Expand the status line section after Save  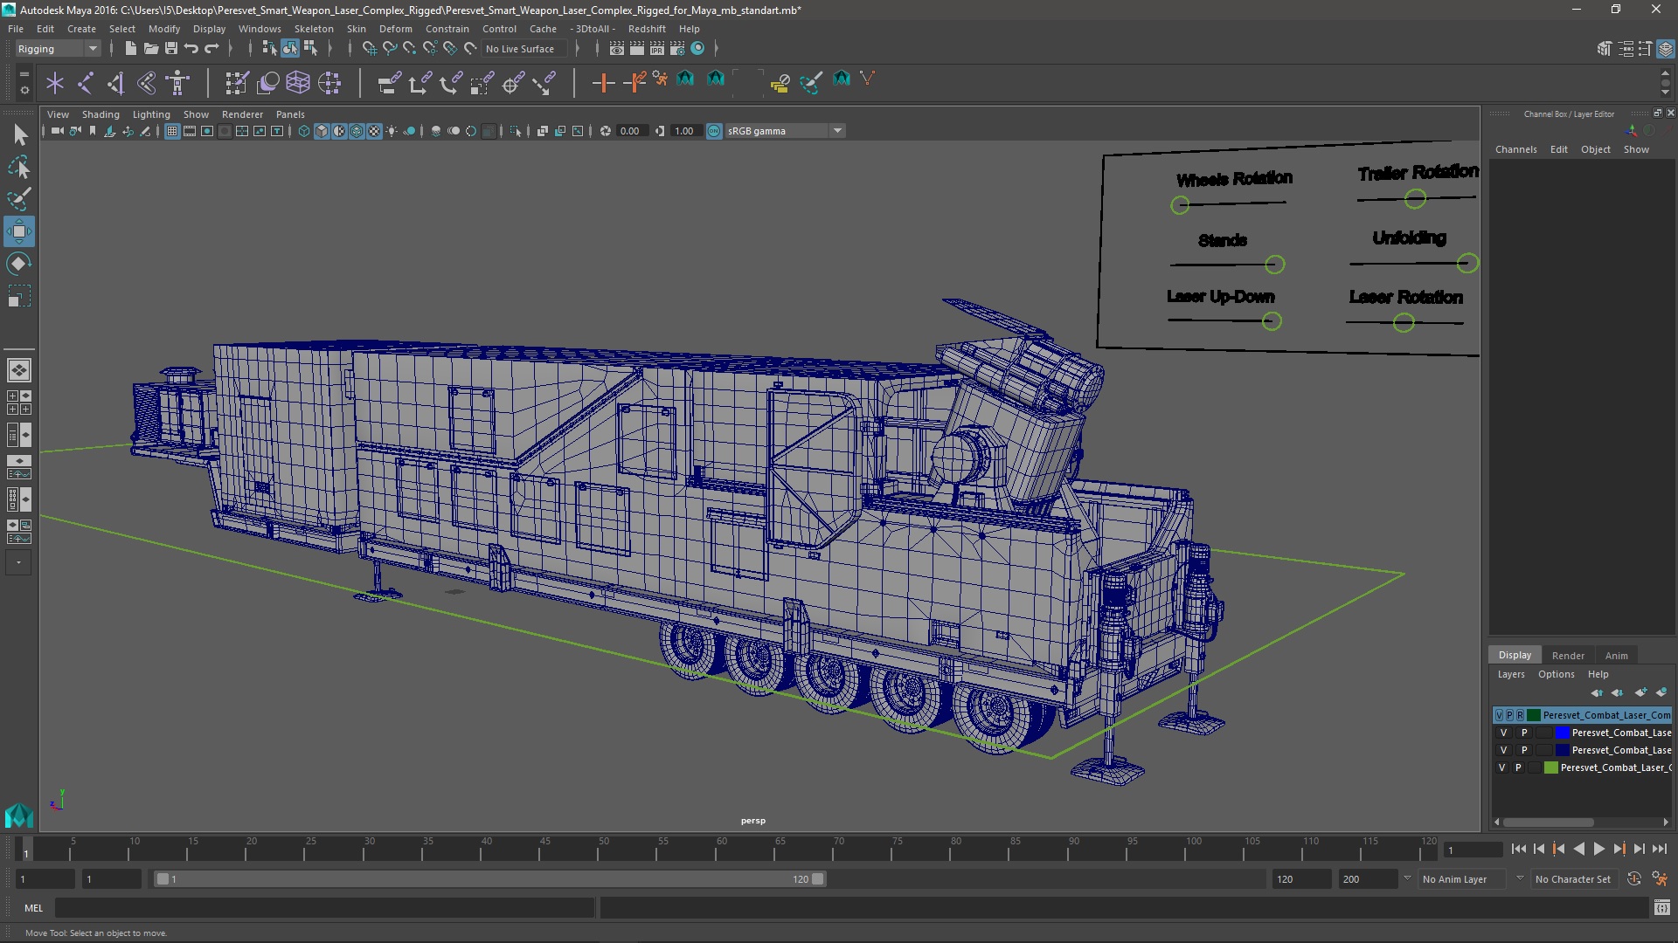pyautogui.click(x=230, y=49)
